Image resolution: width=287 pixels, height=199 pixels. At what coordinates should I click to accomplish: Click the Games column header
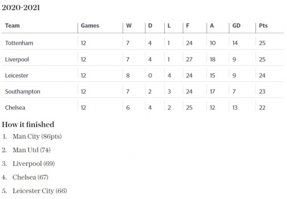[x=90, y=26]
